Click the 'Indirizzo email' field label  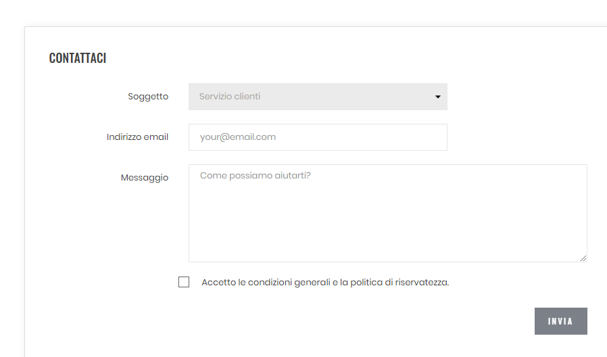[x=137, y=137]
